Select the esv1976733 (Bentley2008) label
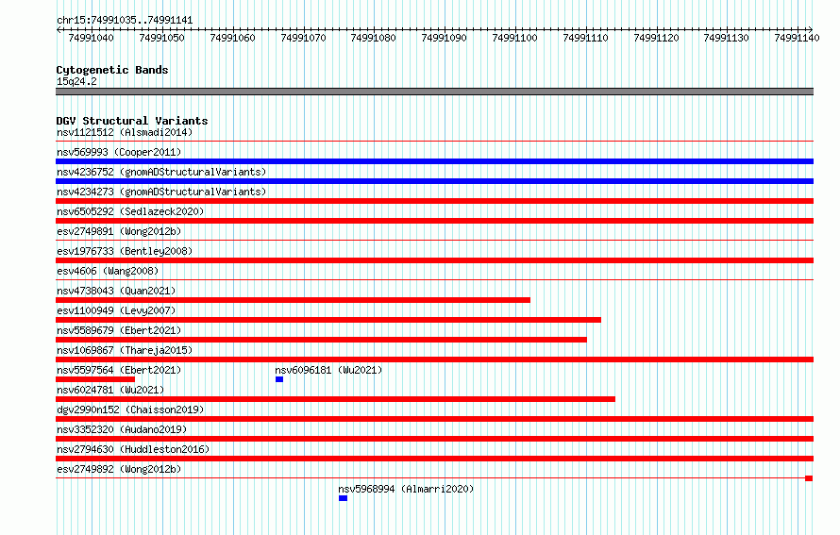Image resolution: width=840 pixels, height=535 pixels. [x=125, y=251]
